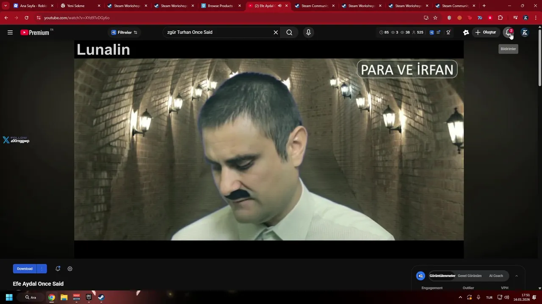This screenshot has width=542, height=304.
Task: Open Epic Games launcher from taskbar
Action: [89, 297]
